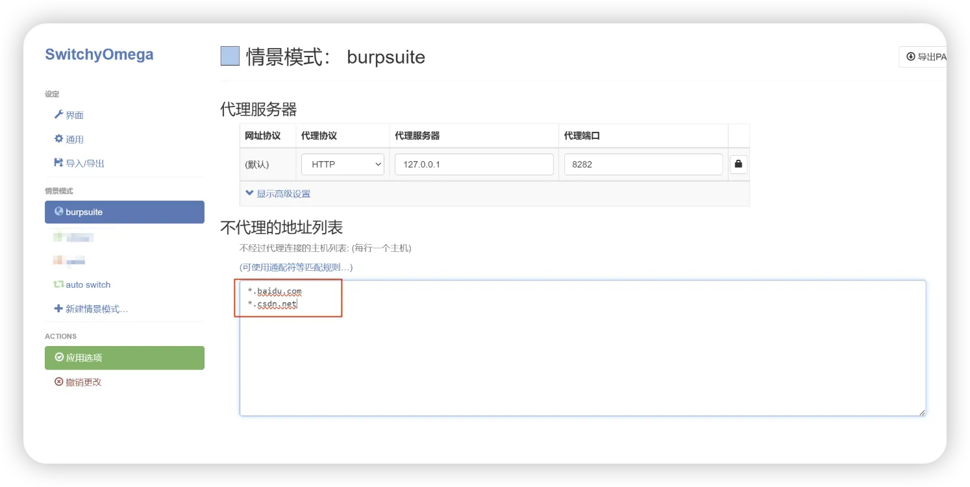Click the auto switch arrows icon
The height and width of the screenshot is (487, 970).
point(58,284)
